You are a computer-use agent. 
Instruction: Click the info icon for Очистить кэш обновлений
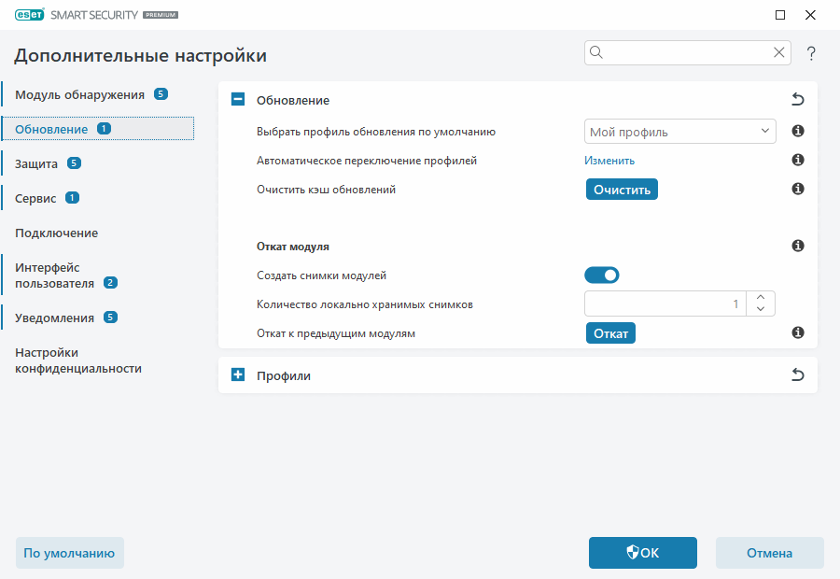(x=797, y=189)
